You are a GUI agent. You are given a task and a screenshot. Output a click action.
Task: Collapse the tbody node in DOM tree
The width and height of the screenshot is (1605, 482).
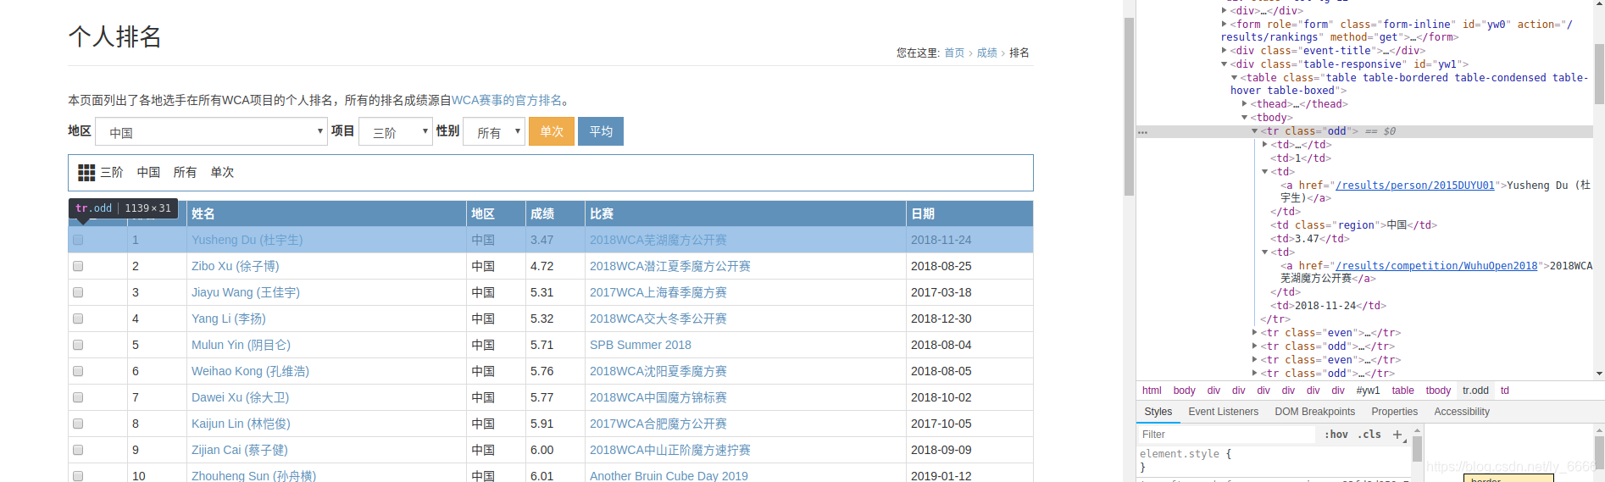tap(1245, 118)
